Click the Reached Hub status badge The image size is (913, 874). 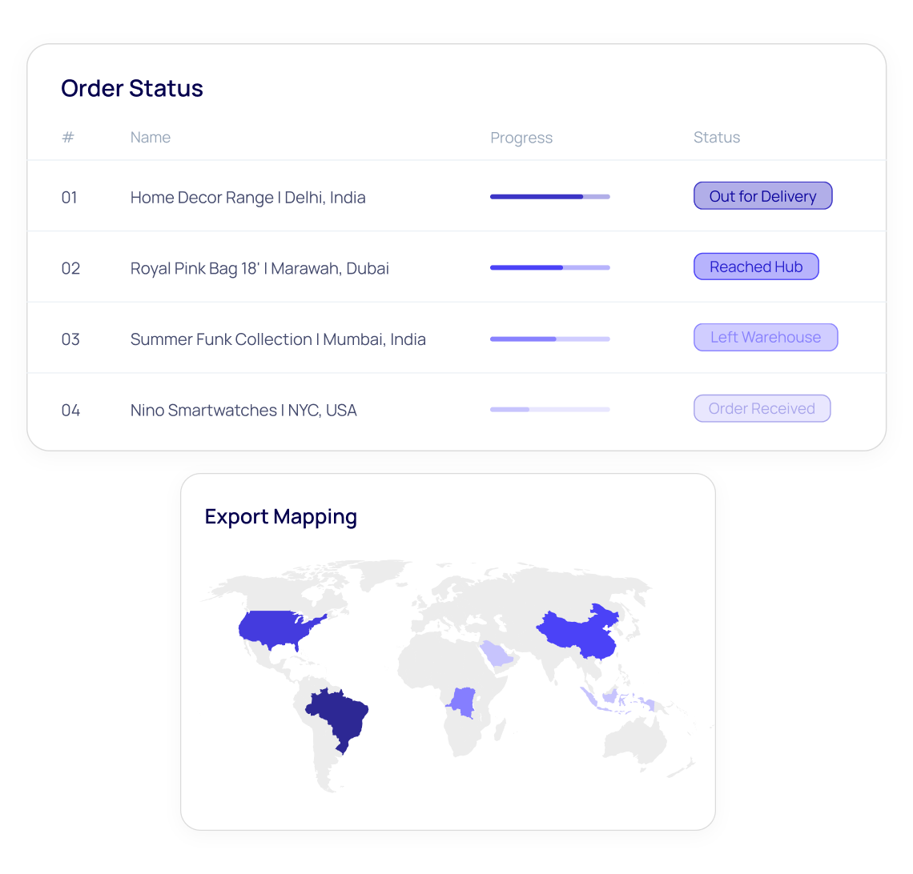[x=755, y=267]
